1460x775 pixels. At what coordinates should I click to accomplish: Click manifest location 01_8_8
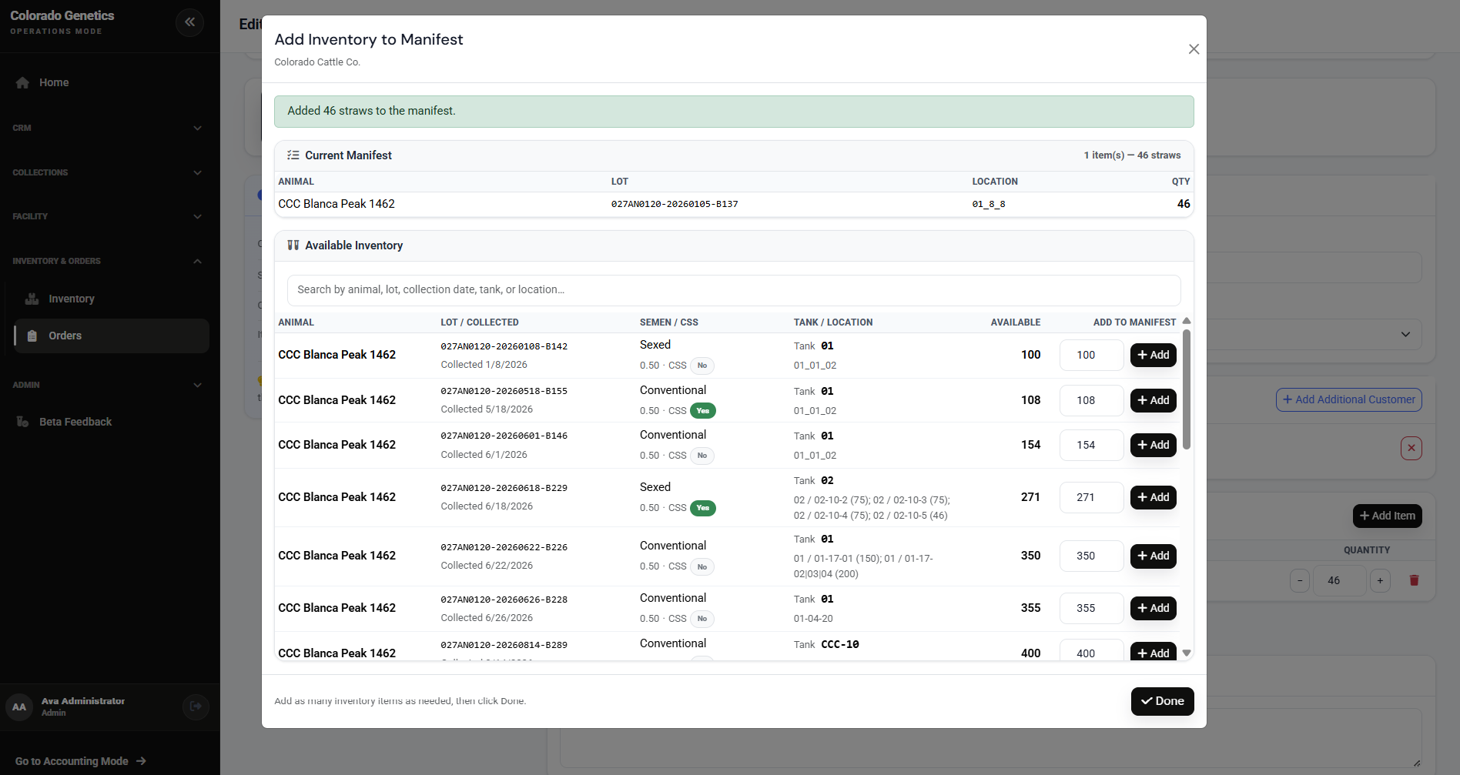[x=989, y=204]
